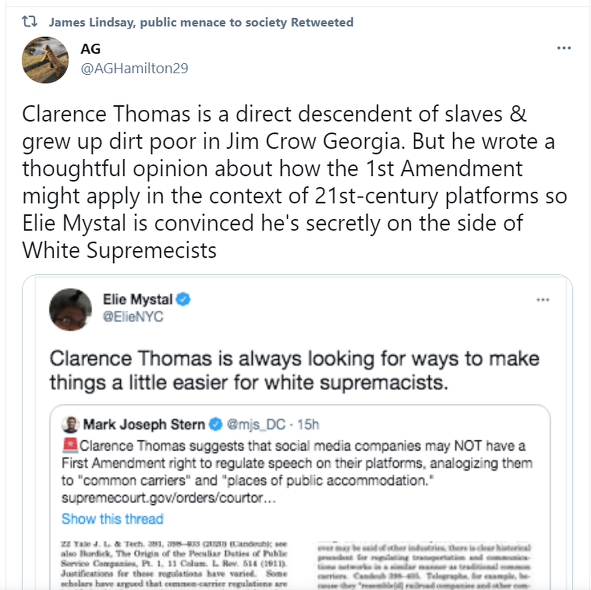
Task: Open Mark Joseph Stern's name
Action: [144, 424]
